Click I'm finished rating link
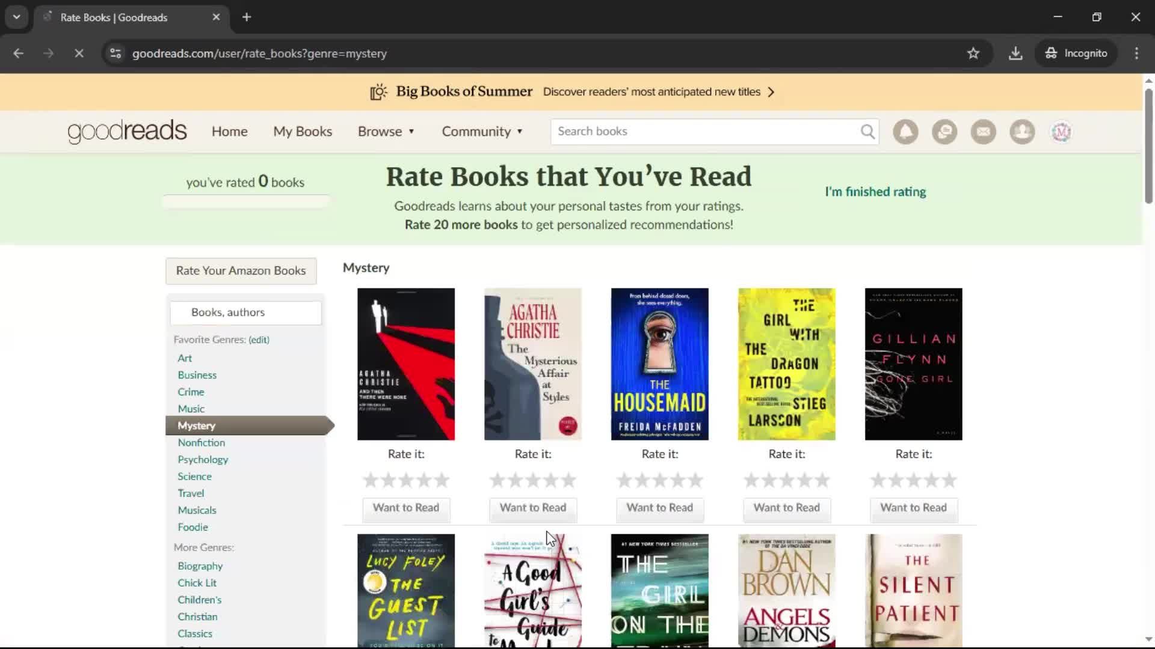This screenshot has height=649, width=1155. [x=875, y=192]
